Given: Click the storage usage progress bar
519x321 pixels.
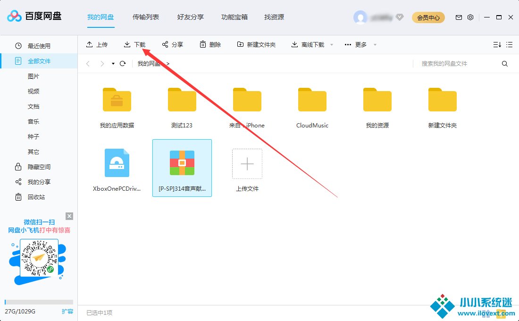Looking at the screenshot, I should [x=39, y=302].
